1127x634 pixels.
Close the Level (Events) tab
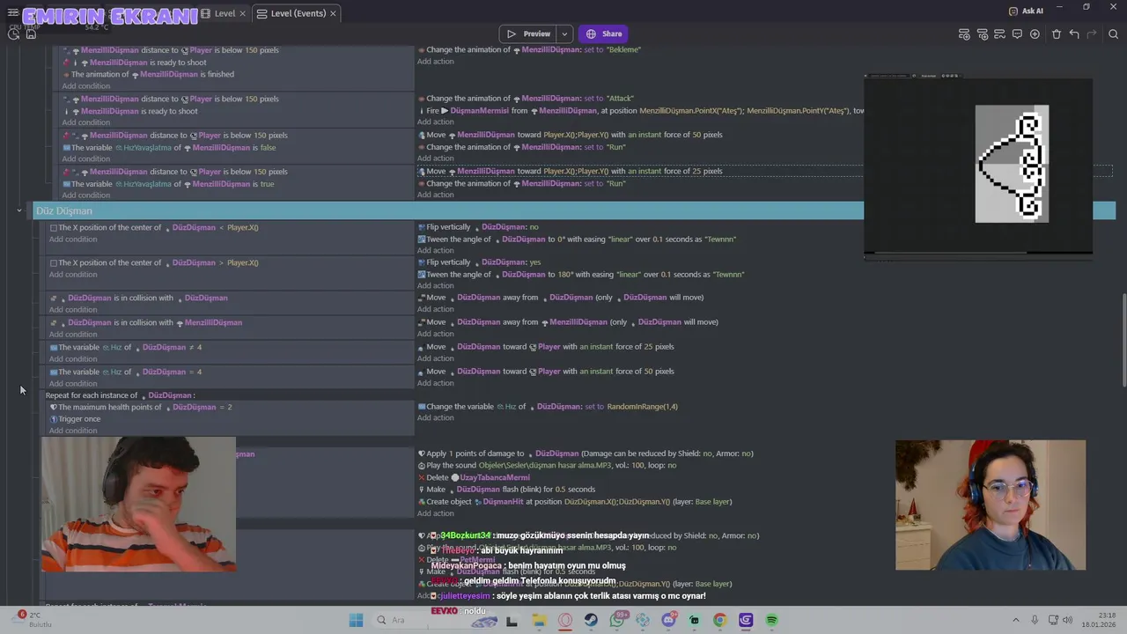click(x=333, y=14)
